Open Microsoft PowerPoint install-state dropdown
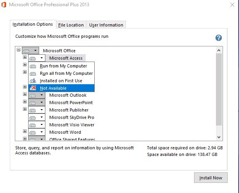The width and height of the screenshot is (239, 193). (37, 103)
